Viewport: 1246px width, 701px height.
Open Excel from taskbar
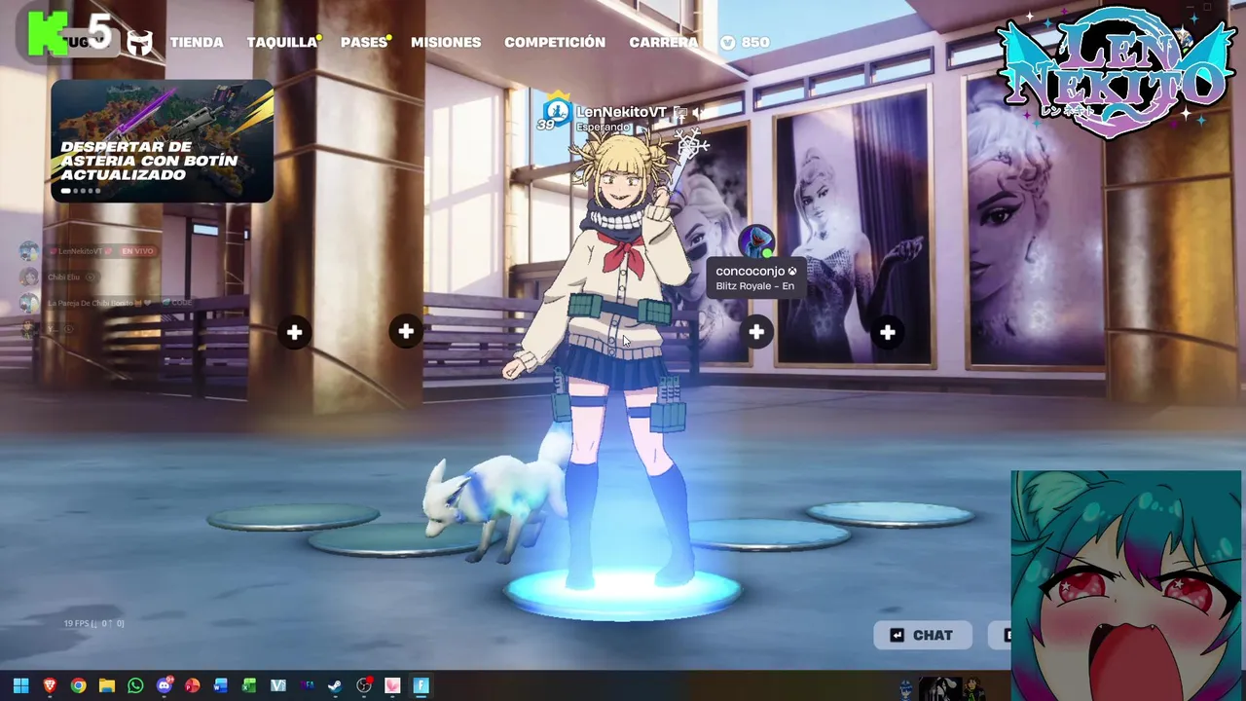pyautogui.click(x=249, y=685)
